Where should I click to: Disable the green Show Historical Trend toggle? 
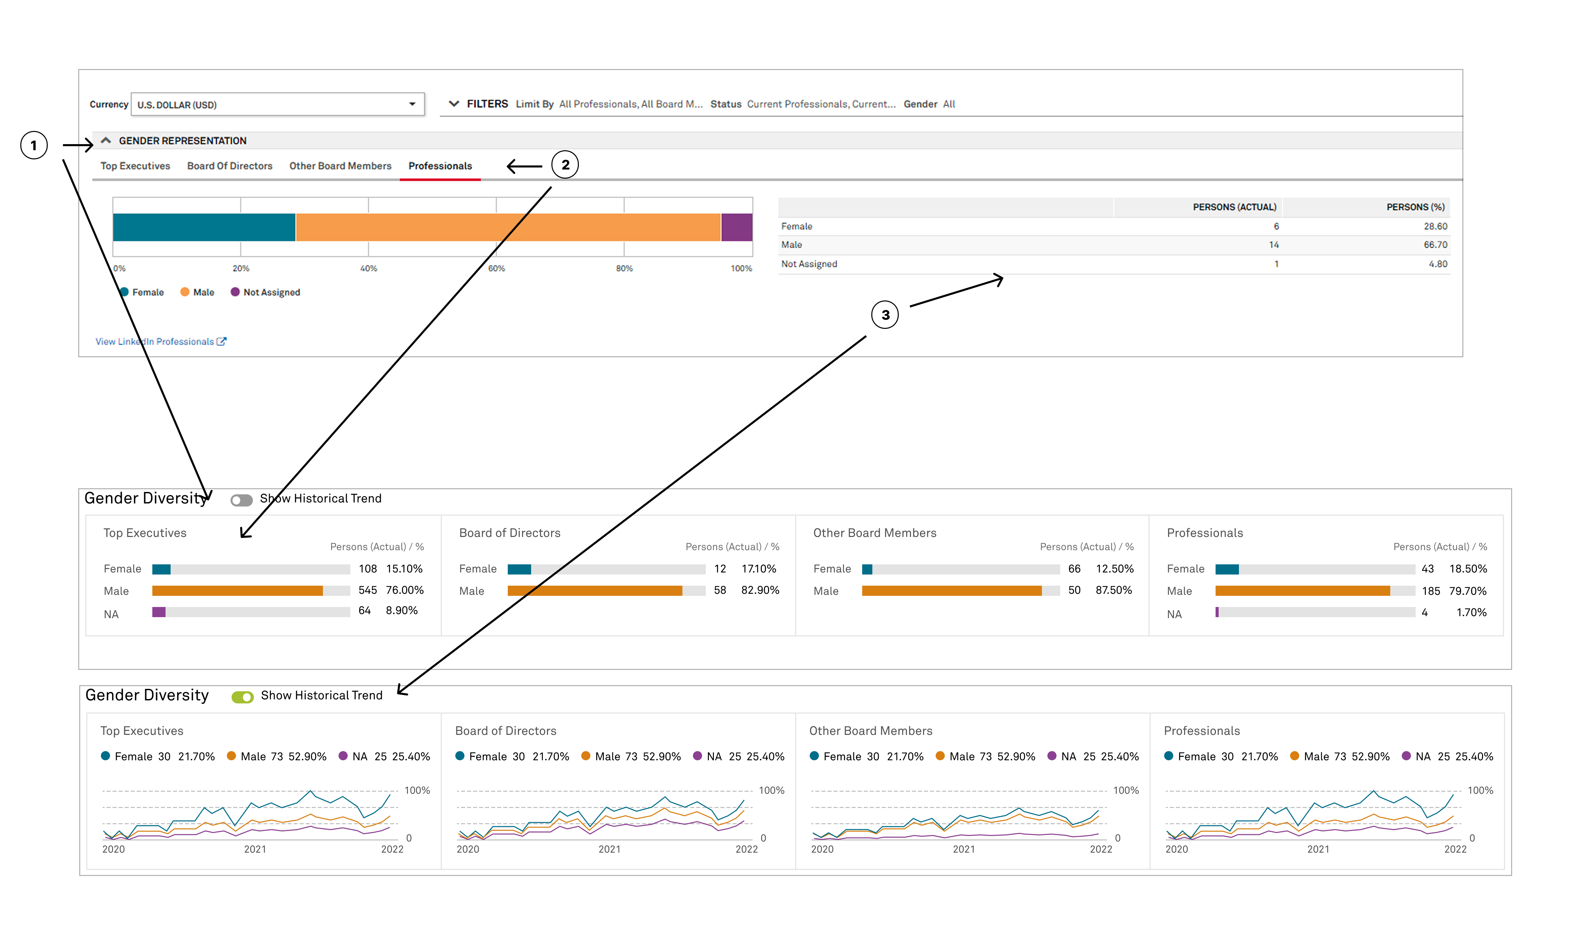(243, 697)
